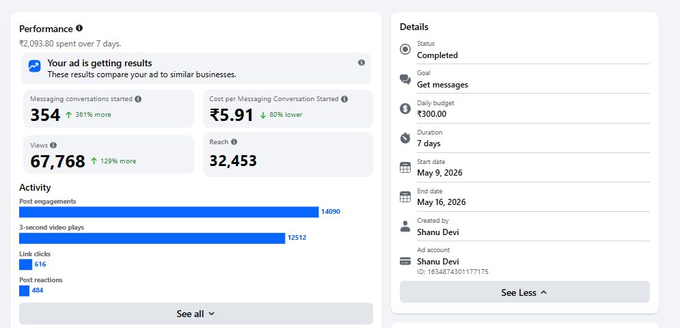This screenshot has height=328, width=680.
Task: Click the Details panel heading
Action: click(414, 27)
